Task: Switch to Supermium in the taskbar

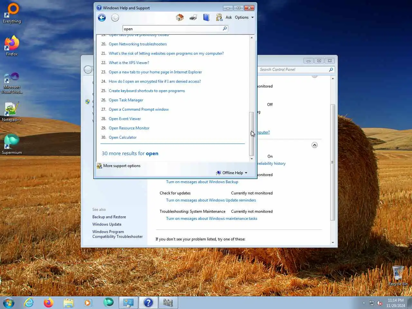Action: (x=108, y=303)
